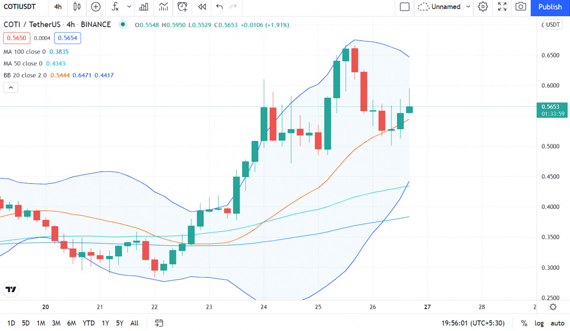Image resolution: width=570 pixels, height=331 pixels.
Task: Select the 3M date range
Action: pos(56,323)
